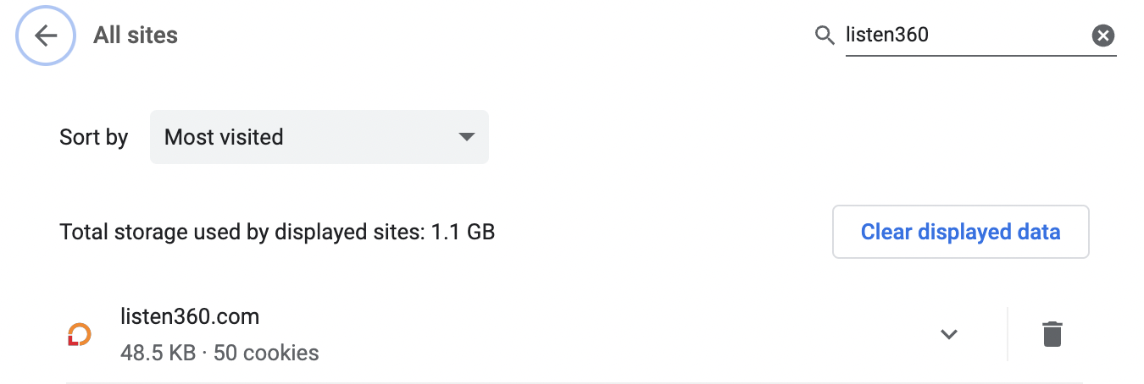Click the arrow beside Most visited
The image size is (1144, 384).
click(x=465, y=137)
